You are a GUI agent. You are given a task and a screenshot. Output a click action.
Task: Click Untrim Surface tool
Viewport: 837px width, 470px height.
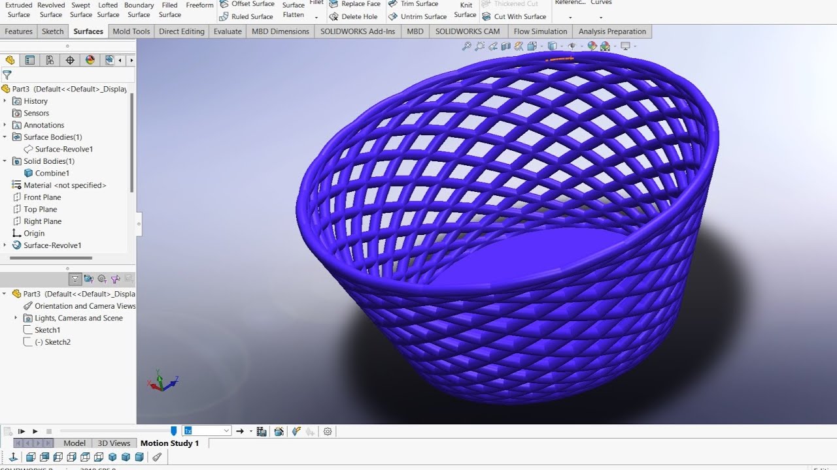[x=417, y=16]
